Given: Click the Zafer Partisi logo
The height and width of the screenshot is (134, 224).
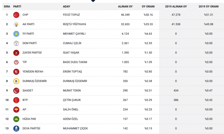Looking at the screenshot, I should 16,53.
